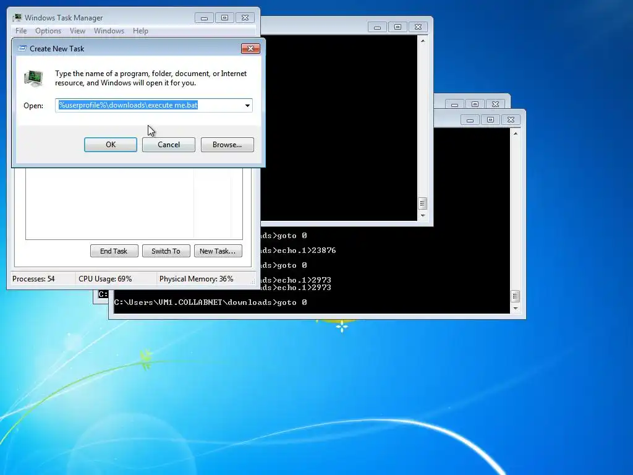Click scrollbar thumb in right console window
The height and width of the screenshot is (475, 633).
pos(515,296)
